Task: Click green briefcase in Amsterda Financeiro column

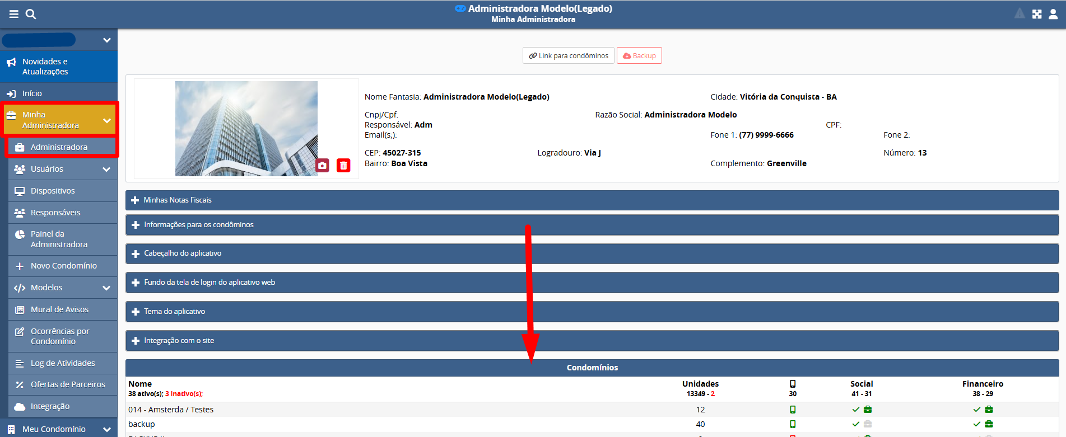Action: pyautogui.click(x=989, y=410)
